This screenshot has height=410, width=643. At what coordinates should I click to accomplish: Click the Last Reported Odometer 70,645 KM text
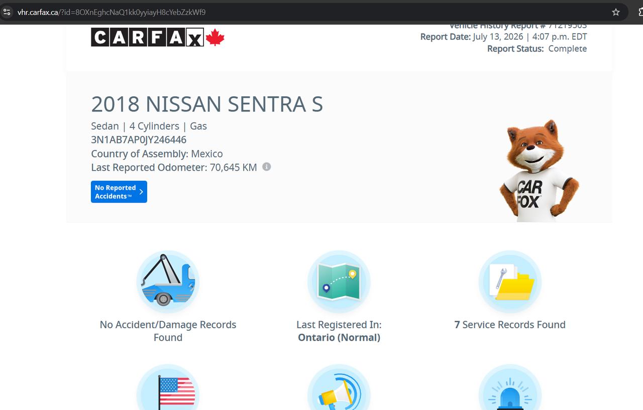point(174,167)
